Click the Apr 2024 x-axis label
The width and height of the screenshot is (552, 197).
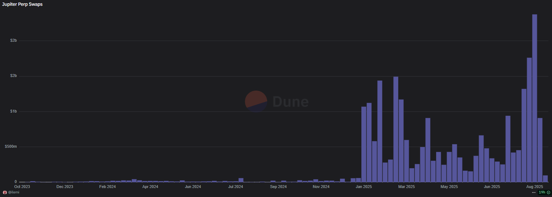click(150, 187)
